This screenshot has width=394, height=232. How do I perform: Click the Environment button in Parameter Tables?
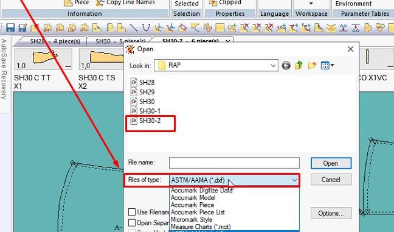(x=353, y=4)
